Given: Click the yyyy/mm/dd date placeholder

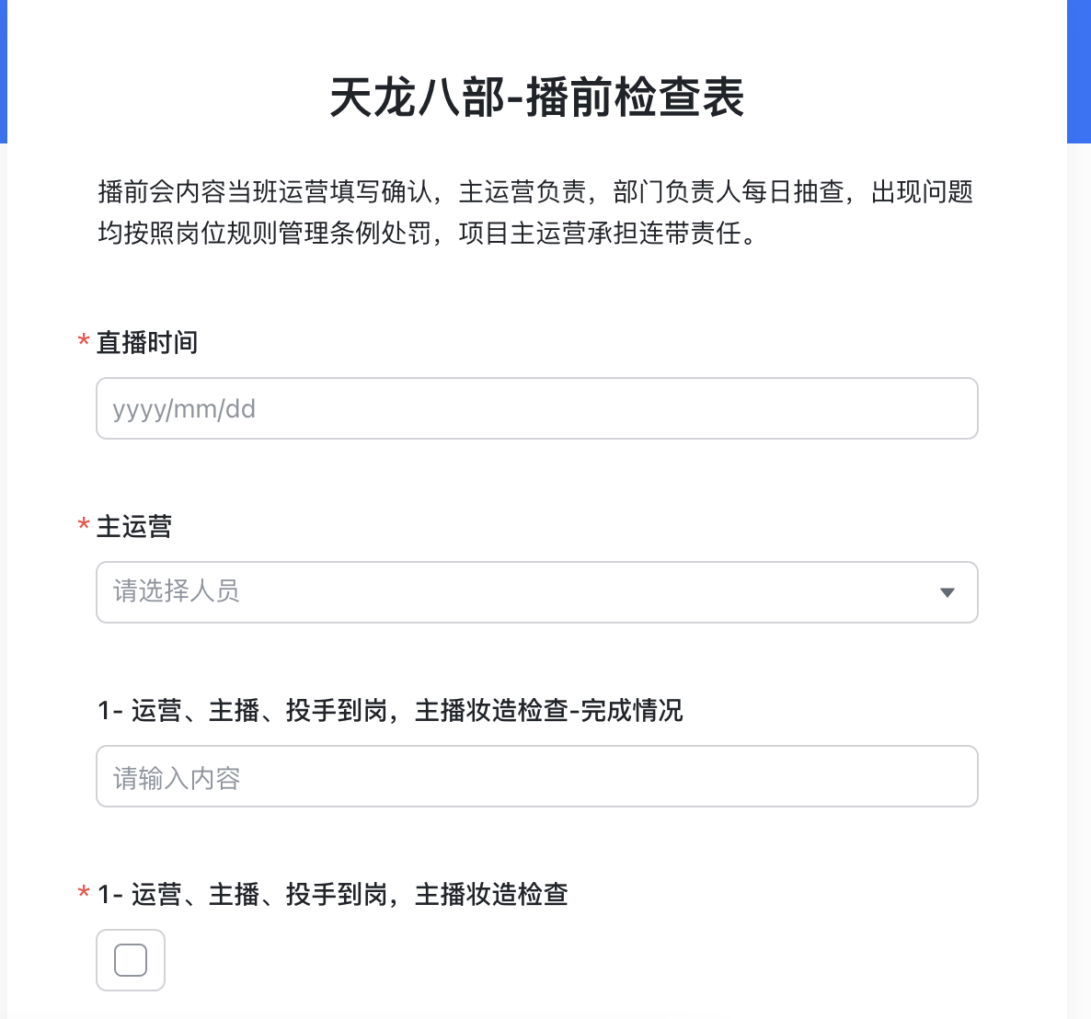Looking at the screenshot, I should pyautogui.click(x=184, y=409).
